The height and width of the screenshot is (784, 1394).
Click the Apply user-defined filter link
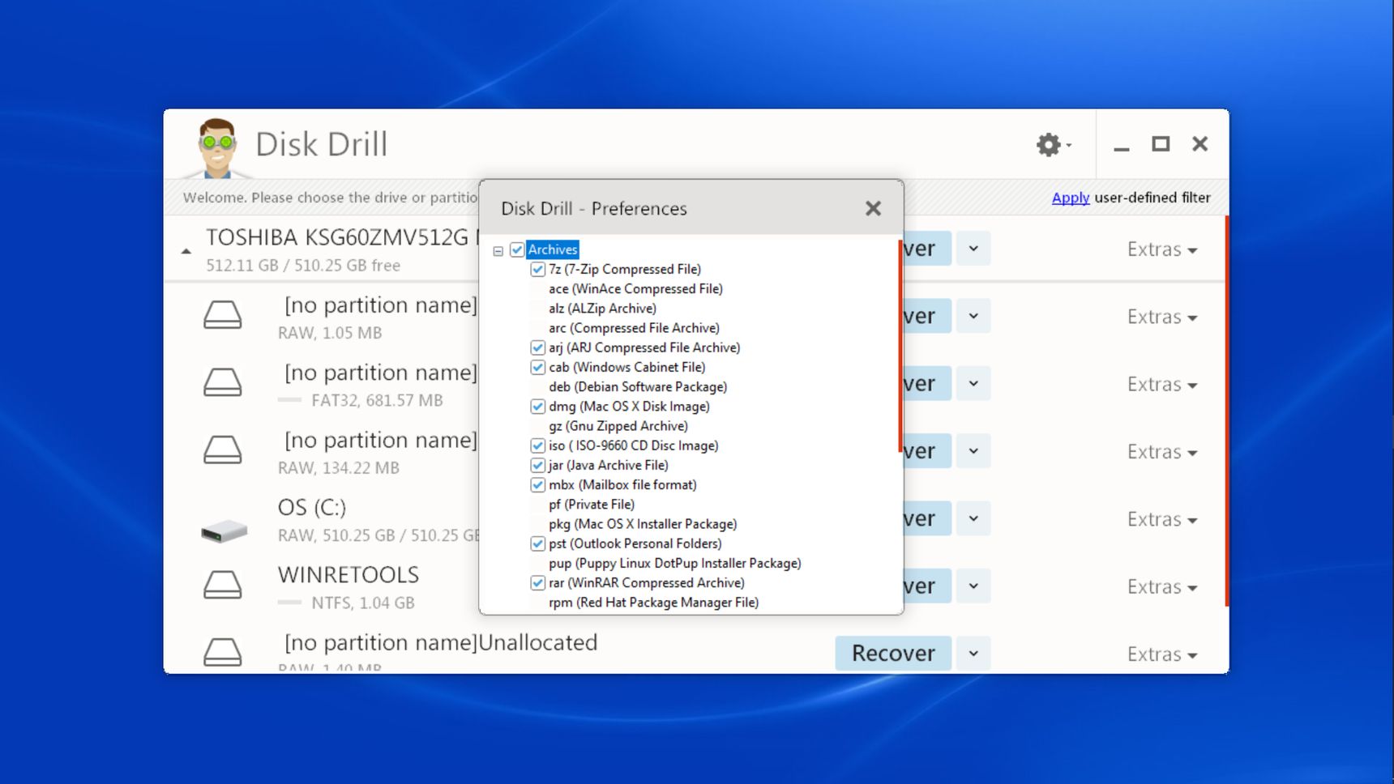coord(1070,198)
